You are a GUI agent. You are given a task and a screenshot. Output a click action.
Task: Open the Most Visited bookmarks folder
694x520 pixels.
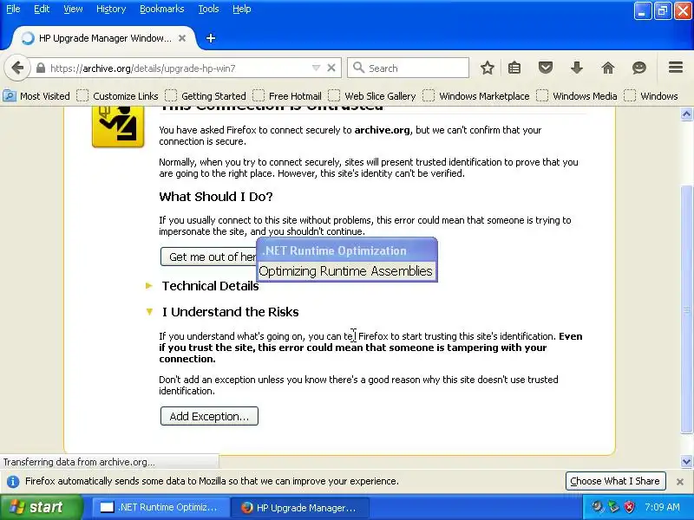click(x=36, y=96)
